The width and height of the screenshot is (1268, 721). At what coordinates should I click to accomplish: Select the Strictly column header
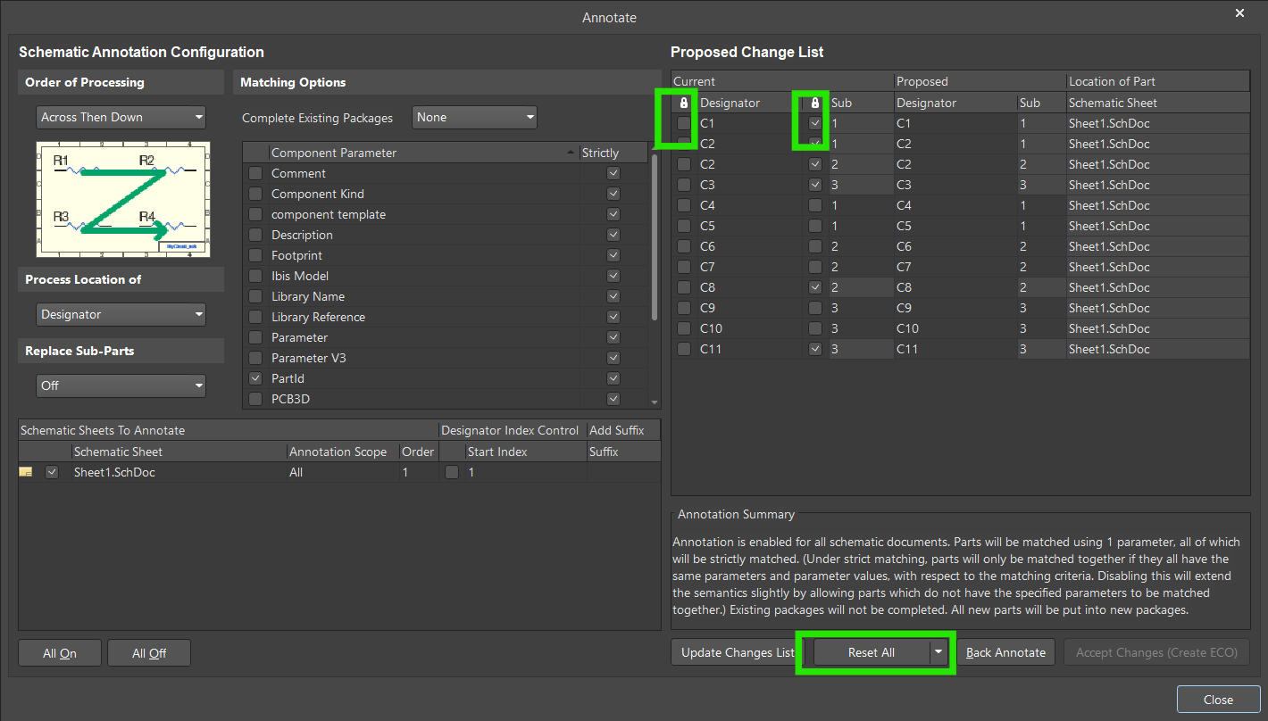[613, 153]
